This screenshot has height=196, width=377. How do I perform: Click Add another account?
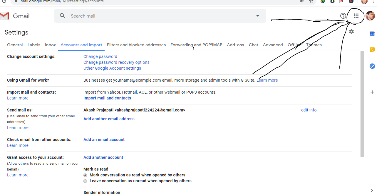point(103,157)
